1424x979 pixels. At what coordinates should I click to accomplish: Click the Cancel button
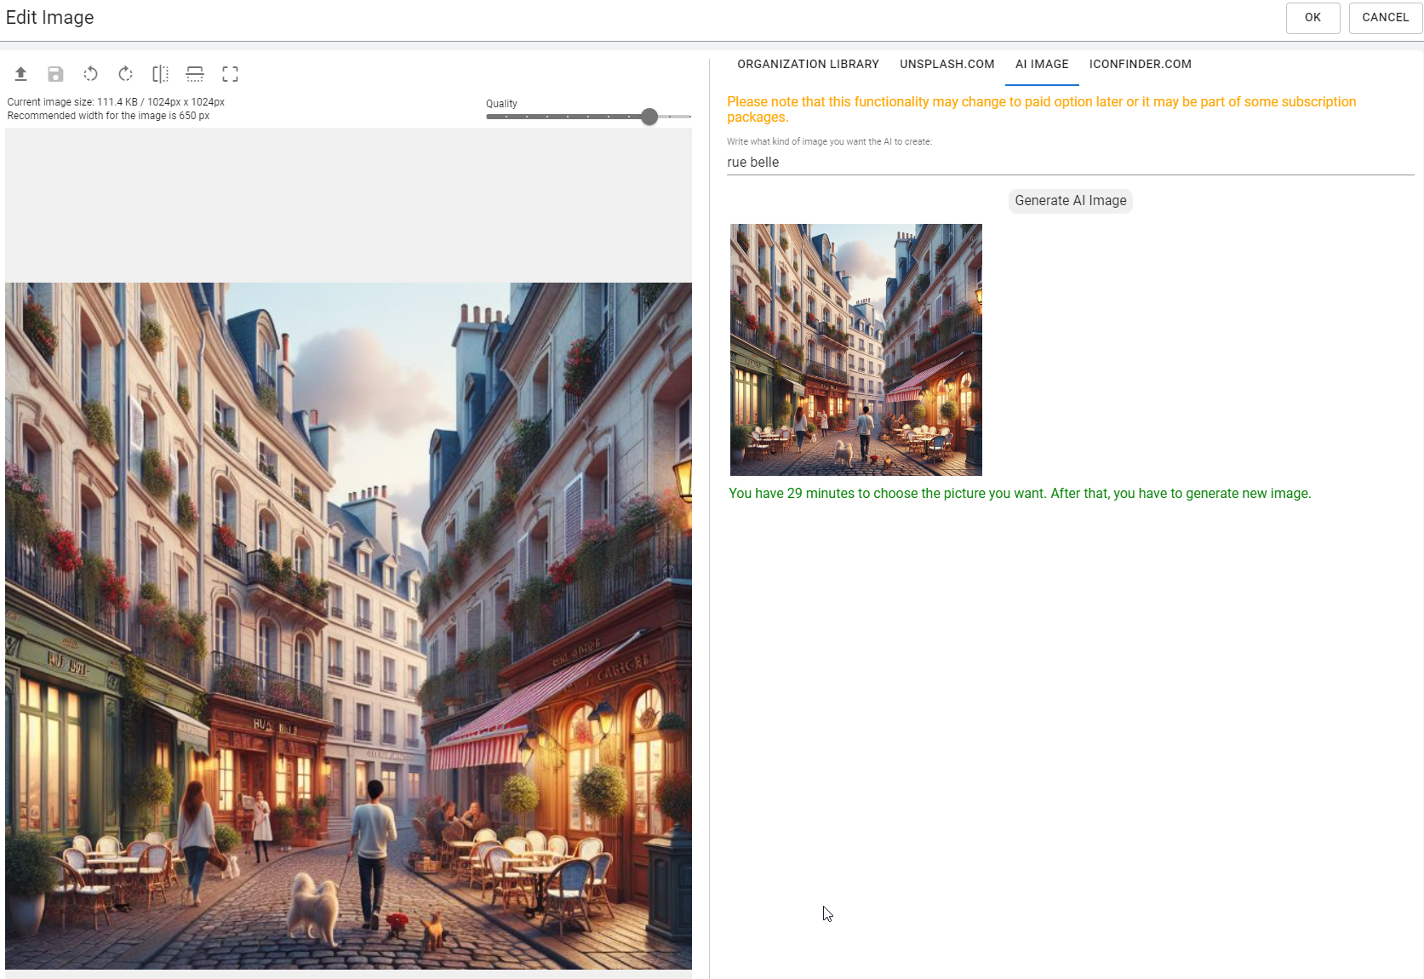[1385, 18]
